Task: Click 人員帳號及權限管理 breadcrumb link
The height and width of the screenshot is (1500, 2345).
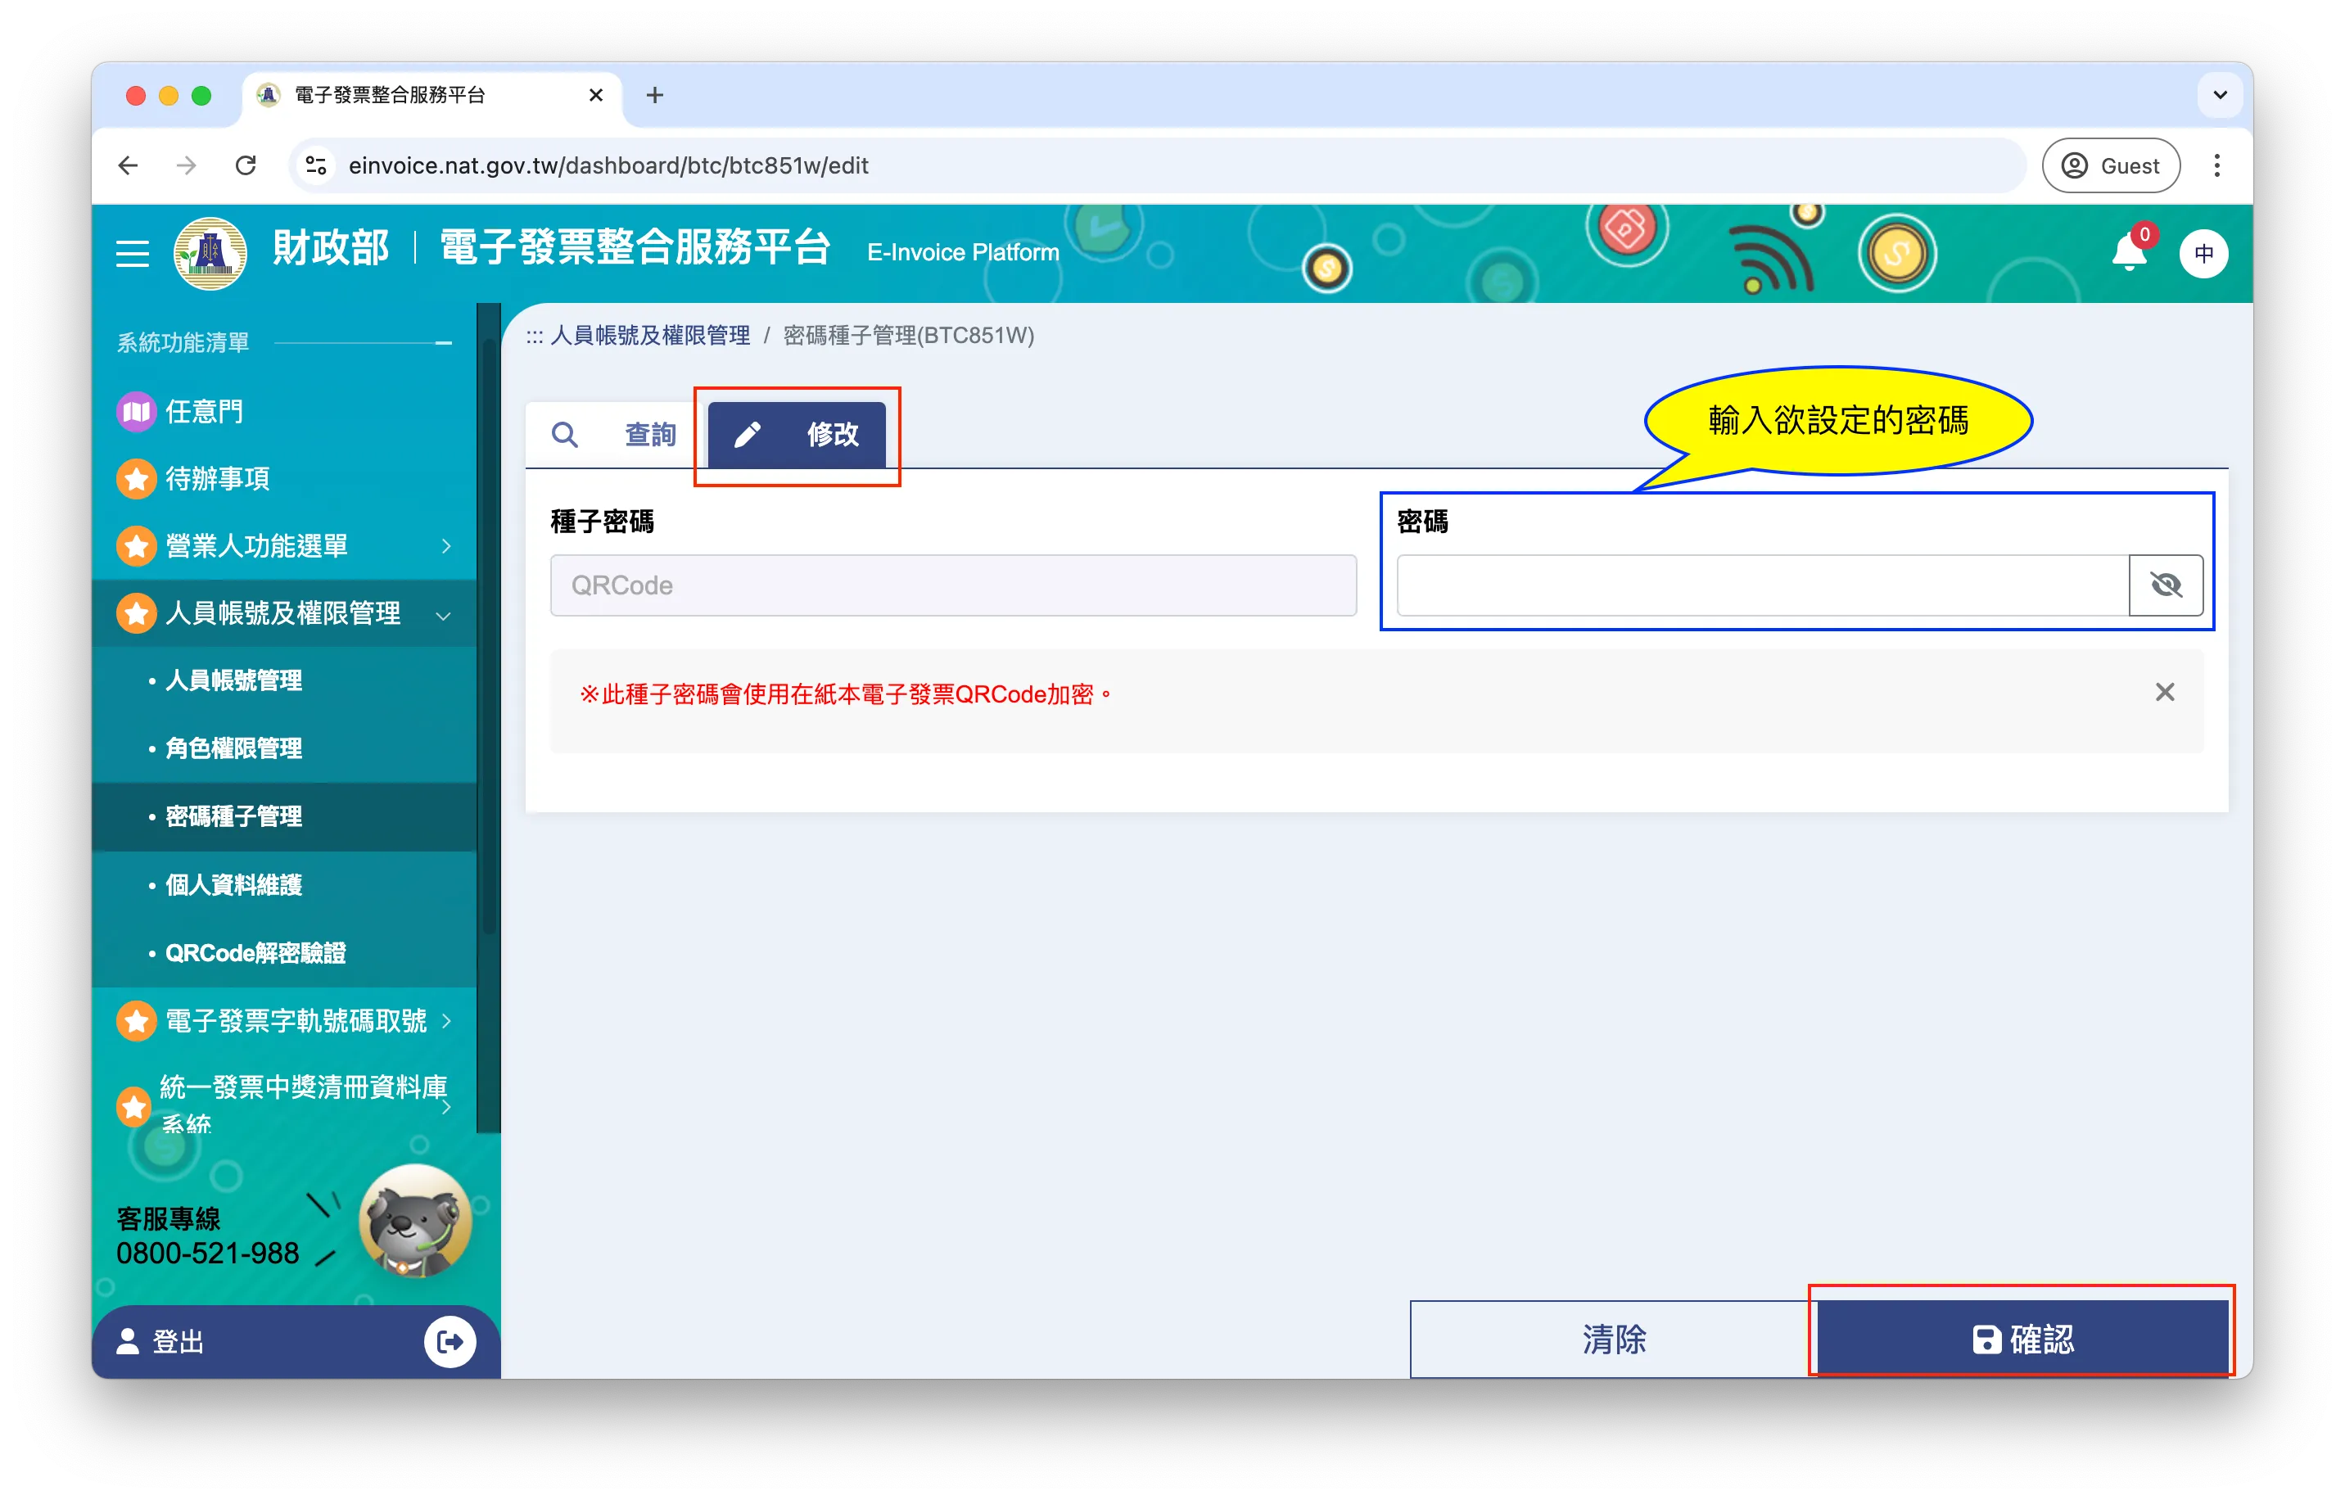Action: tap(650, 335)
